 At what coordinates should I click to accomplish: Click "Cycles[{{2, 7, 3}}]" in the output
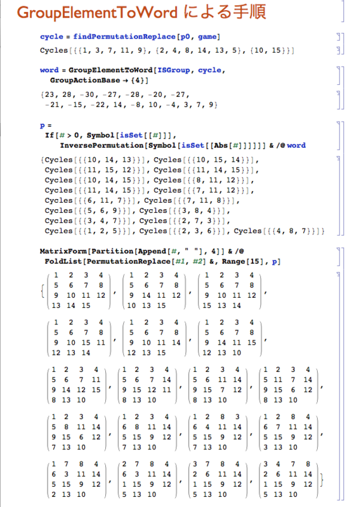click(x=183, y=221)
